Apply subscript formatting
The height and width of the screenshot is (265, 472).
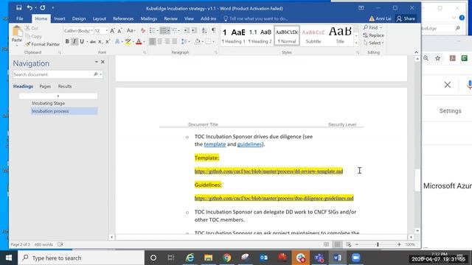pyautogui.click(x=100, y=41)
